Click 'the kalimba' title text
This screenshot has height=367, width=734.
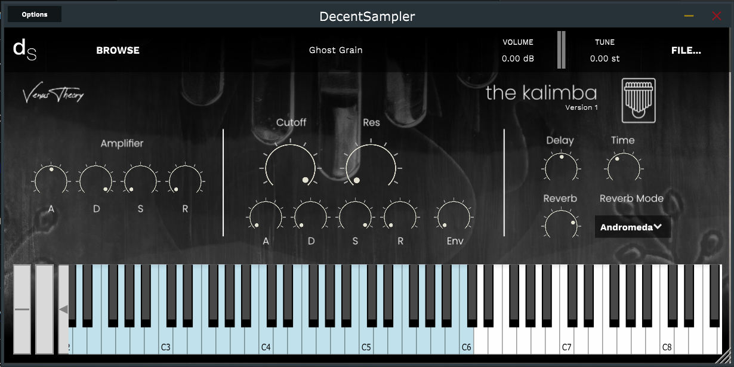(541, 93)
